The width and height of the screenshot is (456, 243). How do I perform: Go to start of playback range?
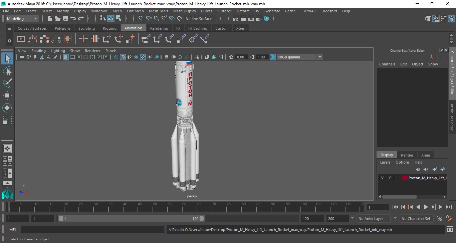(x=395, y=207)
